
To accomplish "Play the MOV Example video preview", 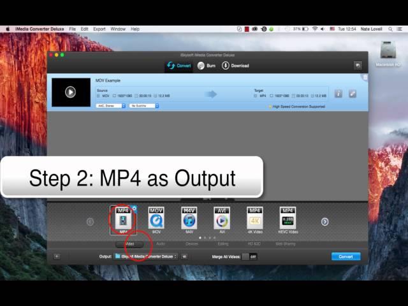I will (71, 92).
